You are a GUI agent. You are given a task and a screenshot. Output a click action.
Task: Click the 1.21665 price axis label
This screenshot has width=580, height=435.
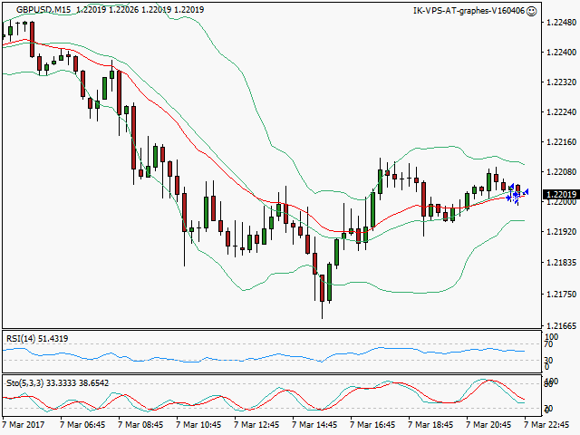coord(561,325)
